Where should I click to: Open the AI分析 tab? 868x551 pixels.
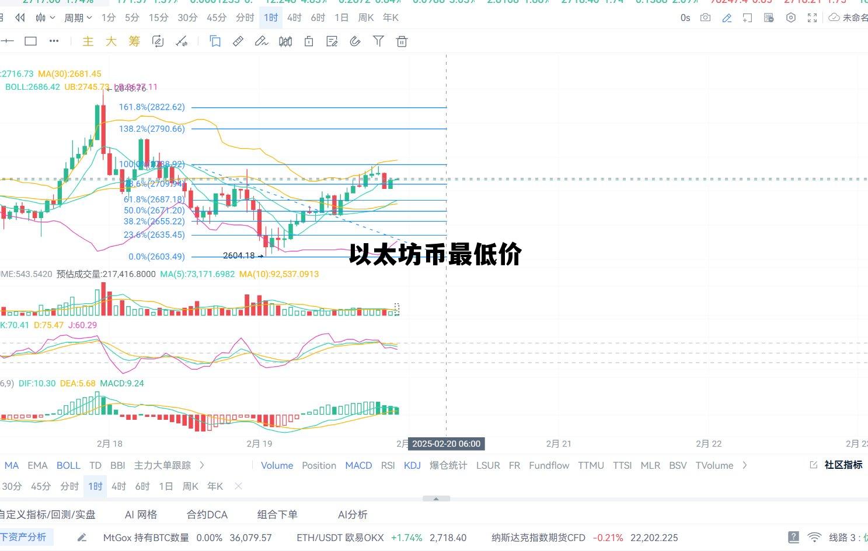353,514
